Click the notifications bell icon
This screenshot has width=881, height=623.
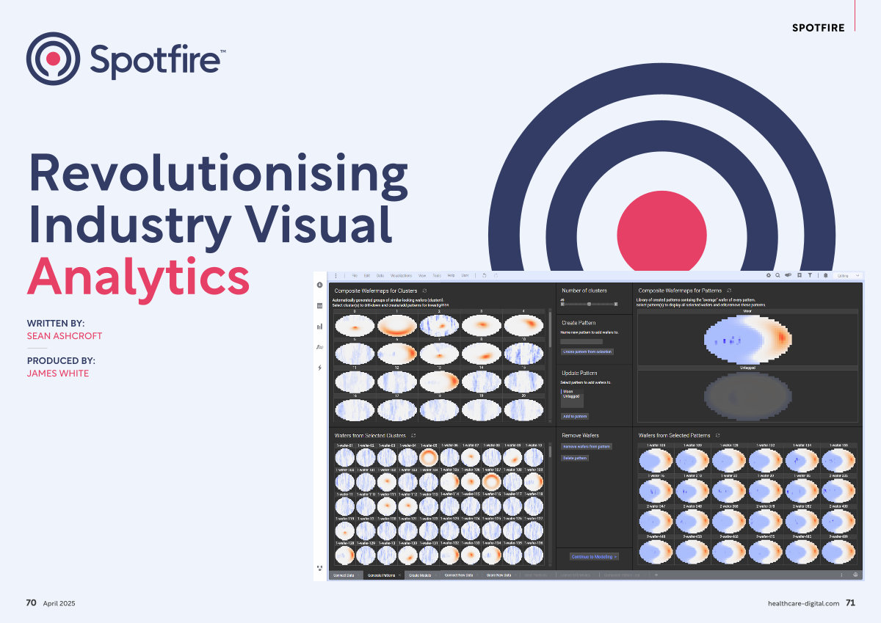(x=826, y=275)
